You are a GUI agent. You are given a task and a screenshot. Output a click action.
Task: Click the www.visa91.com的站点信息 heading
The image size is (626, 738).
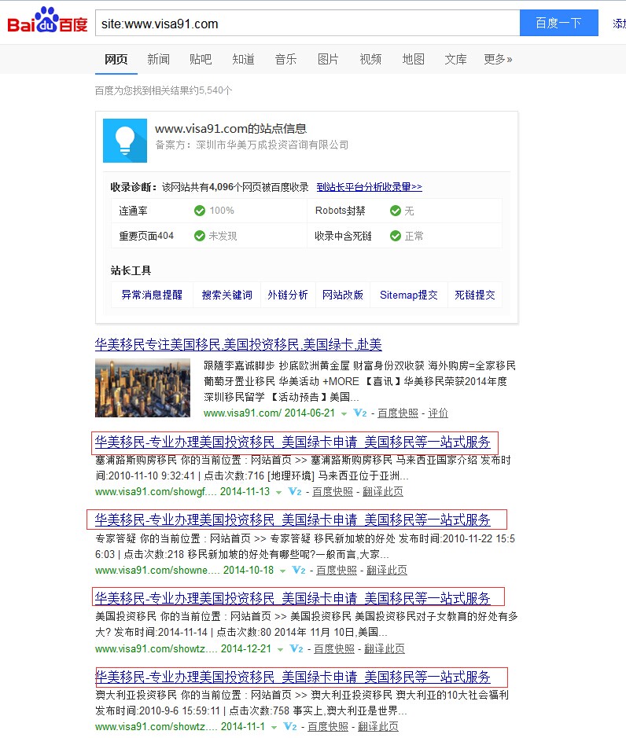point(230,128)
